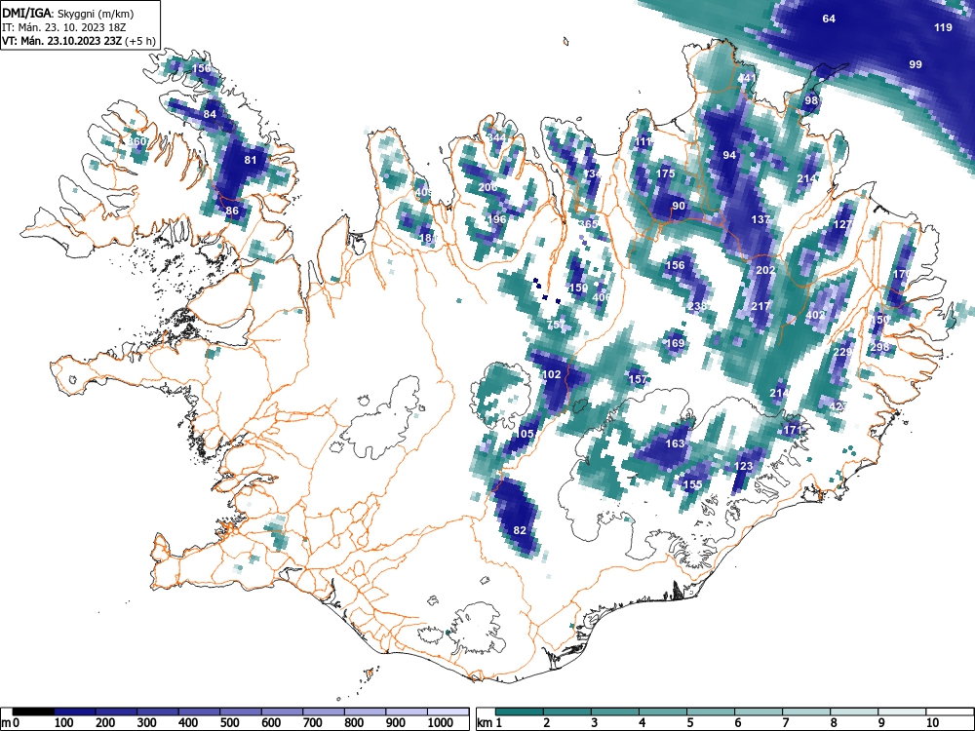This screenshot has width=975, height=731.
Task: Click the 'DMI/IGA: Skyggni (m/km)' title text
Action: point(68,13)
